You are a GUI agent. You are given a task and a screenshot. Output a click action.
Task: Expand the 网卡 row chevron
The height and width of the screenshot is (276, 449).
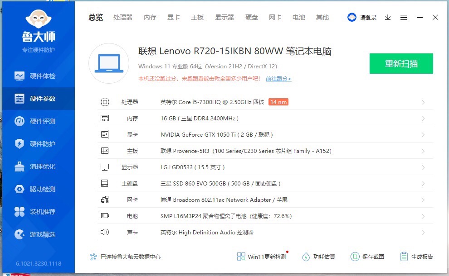tap(423, 200)
